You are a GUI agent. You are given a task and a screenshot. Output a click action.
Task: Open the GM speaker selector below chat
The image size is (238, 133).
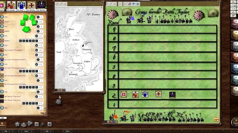pyautogui.click(x=3, y=118)
